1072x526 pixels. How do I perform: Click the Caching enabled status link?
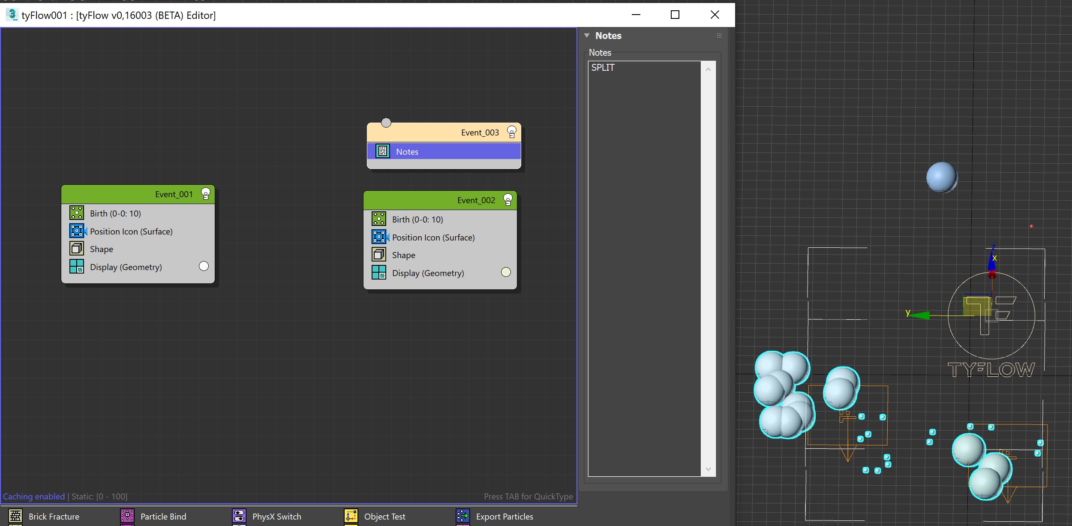point(34,496)
